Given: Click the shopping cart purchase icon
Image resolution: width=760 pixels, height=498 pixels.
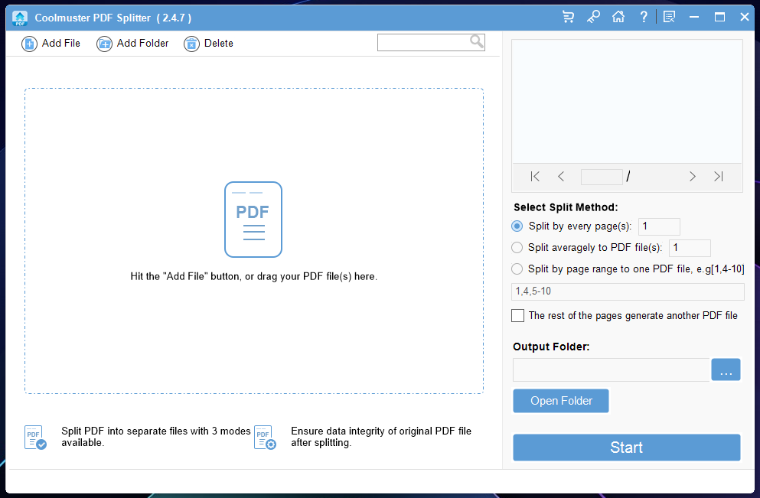Looking at the screenshot, I should tap(568, 17).
